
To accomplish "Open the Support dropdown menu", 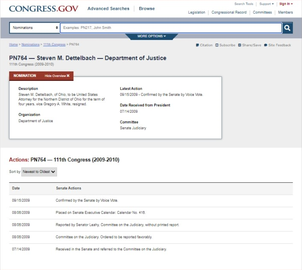I will pos(266,4).
